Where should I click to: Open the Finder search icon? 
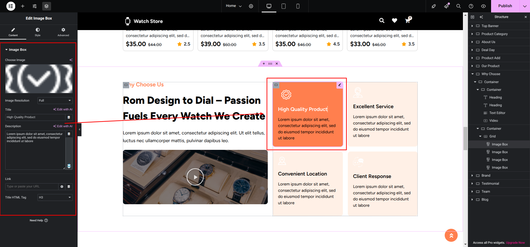[x=459, y=6]
